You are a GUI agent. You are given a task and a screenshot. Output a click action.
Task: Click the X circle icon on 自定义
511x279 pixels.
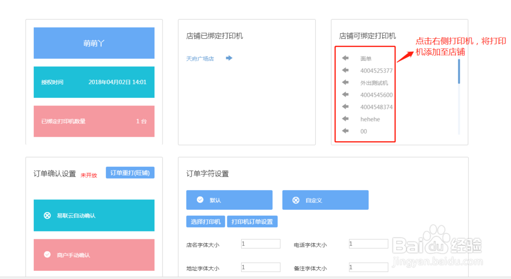click(296, 200)
